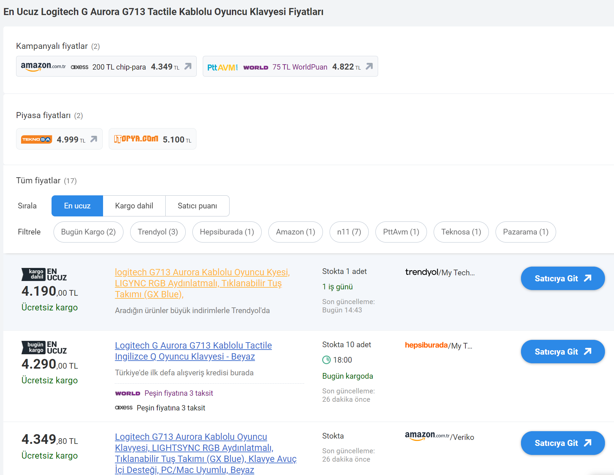Click the PttAVM logo in campaign prices
This screenshot has height=475, width=614.
coord(223,67)
